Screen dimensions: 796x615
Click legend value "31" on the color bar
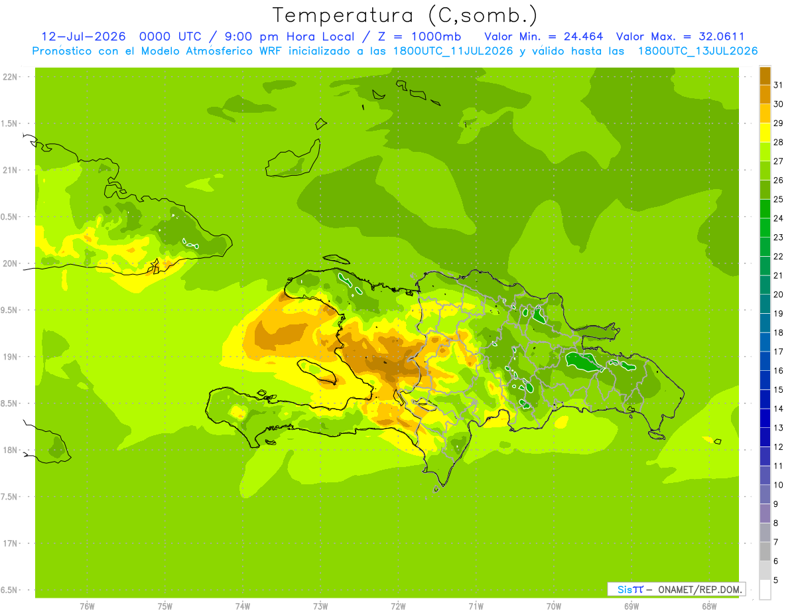(x=779, y=85)
